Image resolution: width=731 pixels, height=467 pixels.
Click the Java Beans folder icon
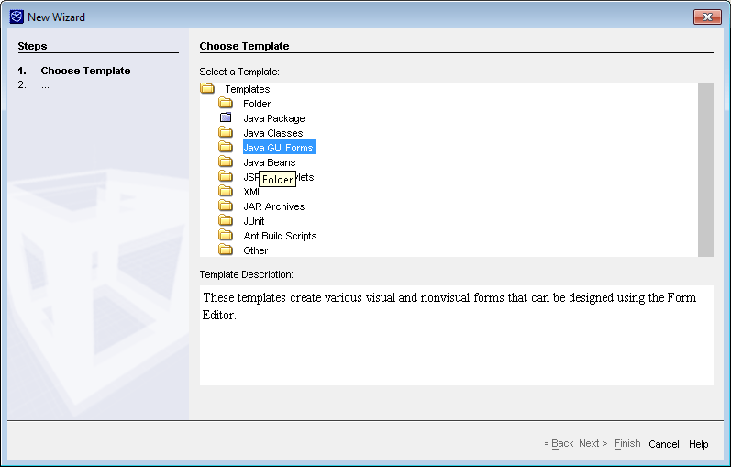click(226, 162)
